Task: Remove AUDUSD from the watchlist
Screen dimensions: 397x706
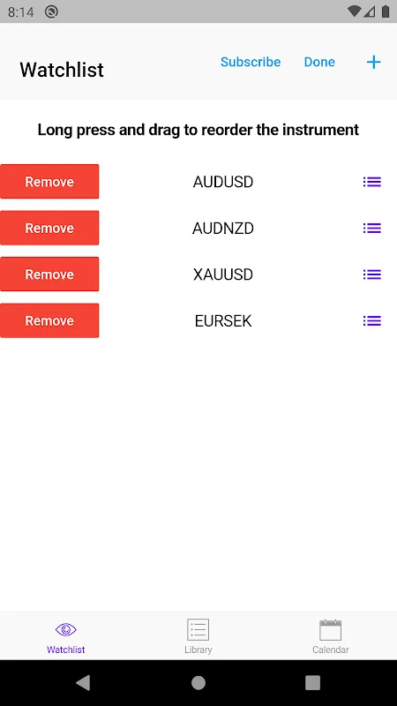Action: point(49,182)
